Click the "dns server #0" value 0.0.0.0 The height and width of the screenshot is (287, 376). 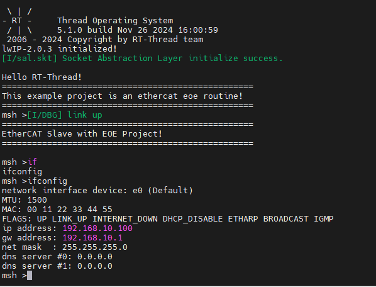point(95,257)
